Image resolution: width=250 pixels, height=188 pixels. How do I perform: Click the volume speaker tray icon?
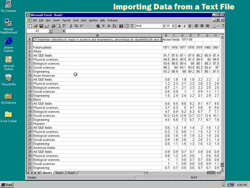click(223, 185)
